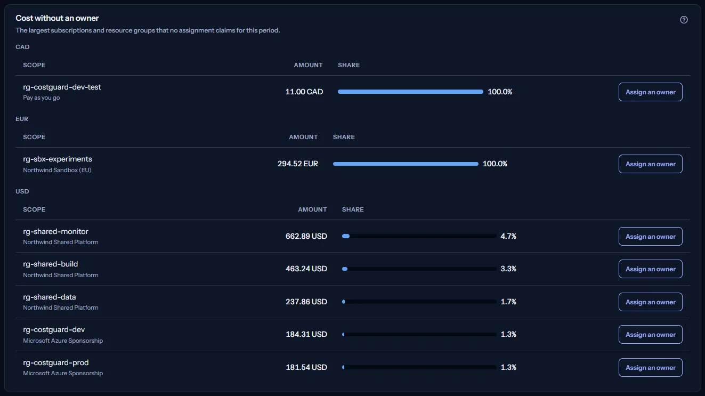
Task: Click the rg-shared-data share progress bar
Action: [x=419, y=302]
